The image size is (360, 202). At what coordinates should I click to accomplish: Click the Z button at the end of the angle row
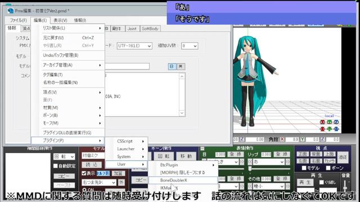322,139
